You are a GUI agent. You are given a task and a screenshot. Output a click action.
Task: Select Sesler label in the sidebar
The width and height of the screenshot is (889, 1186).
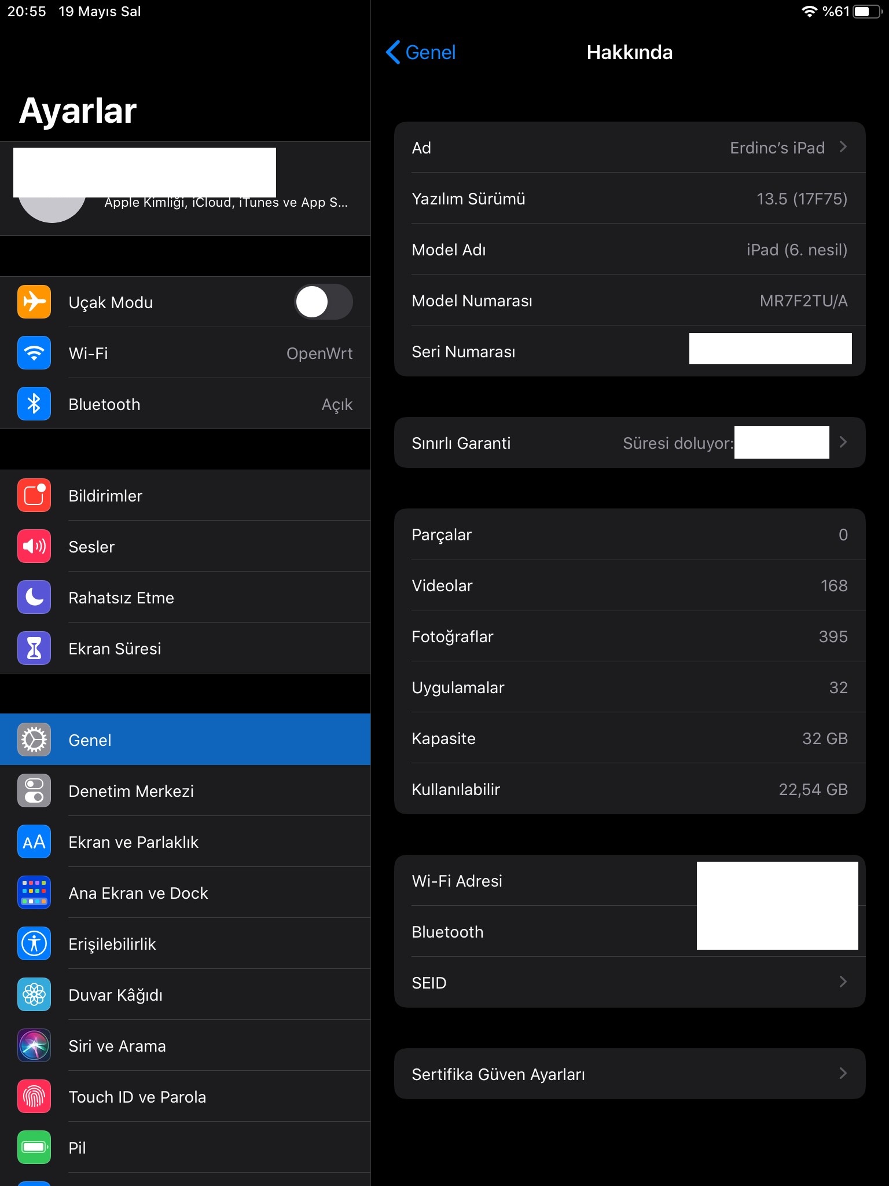click(91, 547)
